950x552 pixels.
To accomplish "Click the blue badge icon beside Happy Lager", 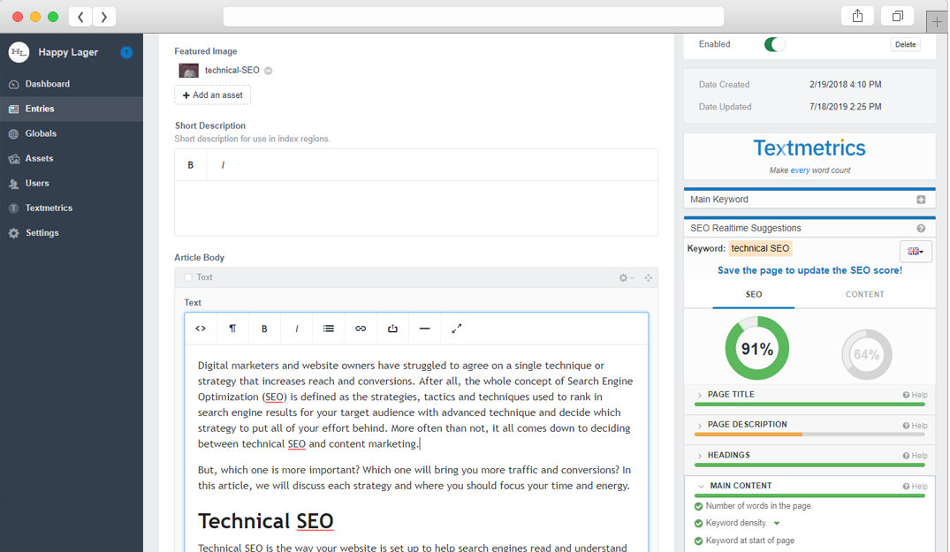I will (126, 53).
